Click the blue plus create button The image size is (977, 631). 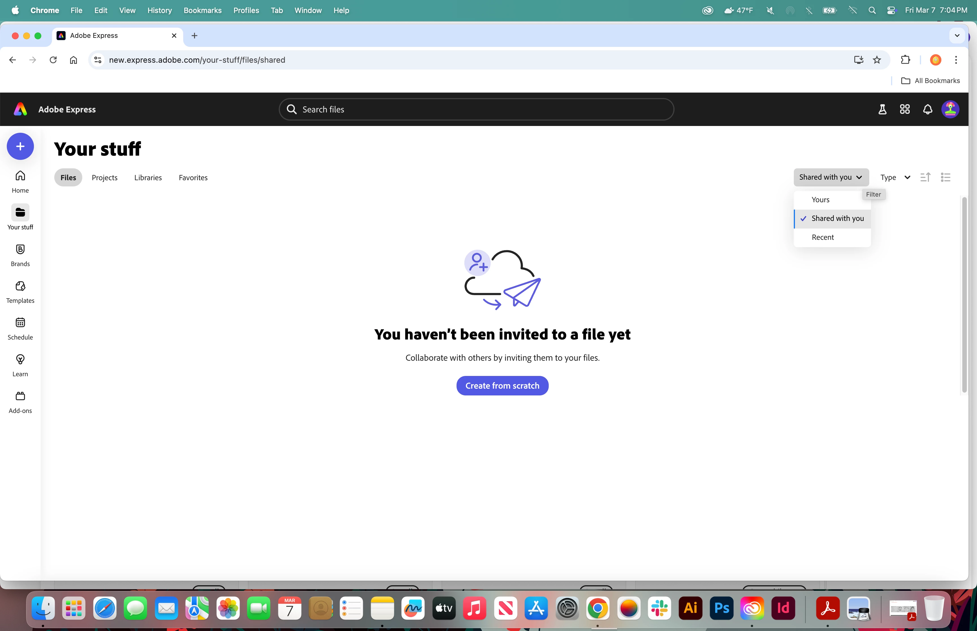tap(20, 146)
